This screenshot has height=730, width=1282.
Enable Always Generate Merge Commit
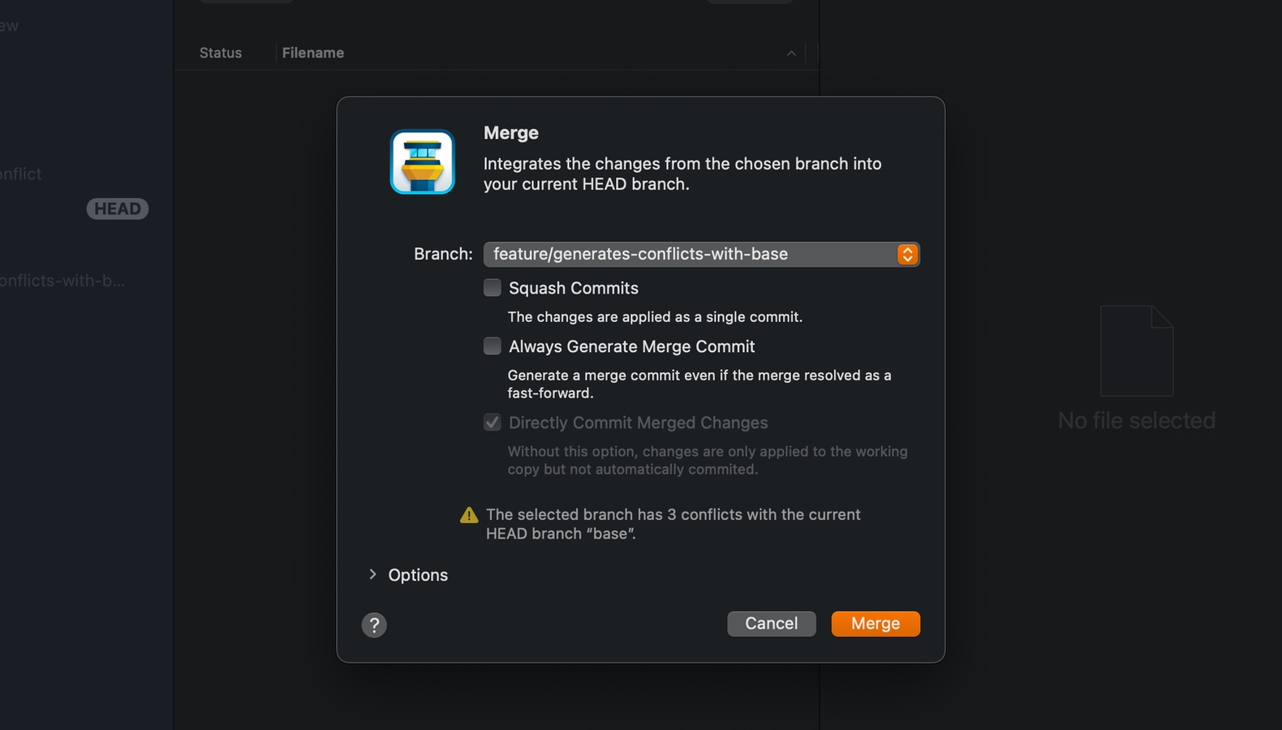coord(492,346)
